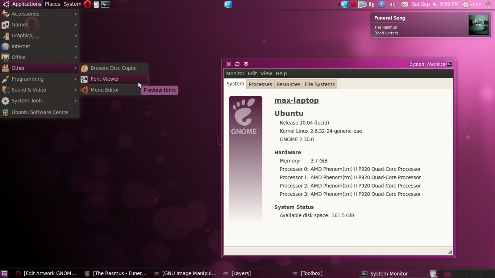Switch to the Toolbox taskbar window

coord(324,274)
